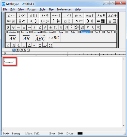
Task: Insert the pi symbol
Action: tap(8, 28)
